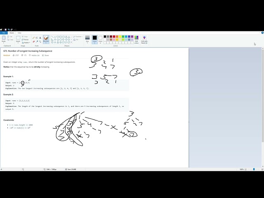Activate Color 1 foreground box

click(94, 40)
